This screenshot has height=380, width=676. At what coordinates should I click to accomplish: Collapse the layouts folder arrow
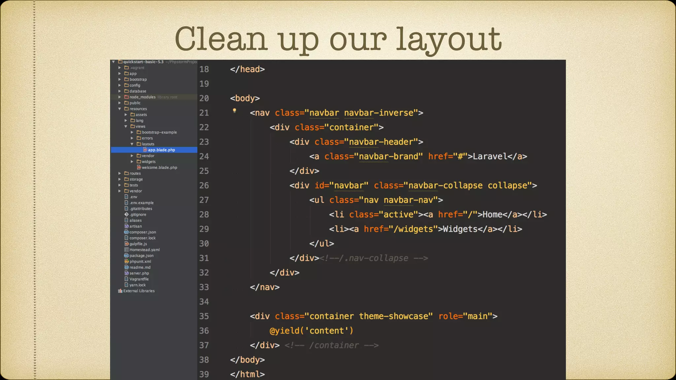pos(132,144)
